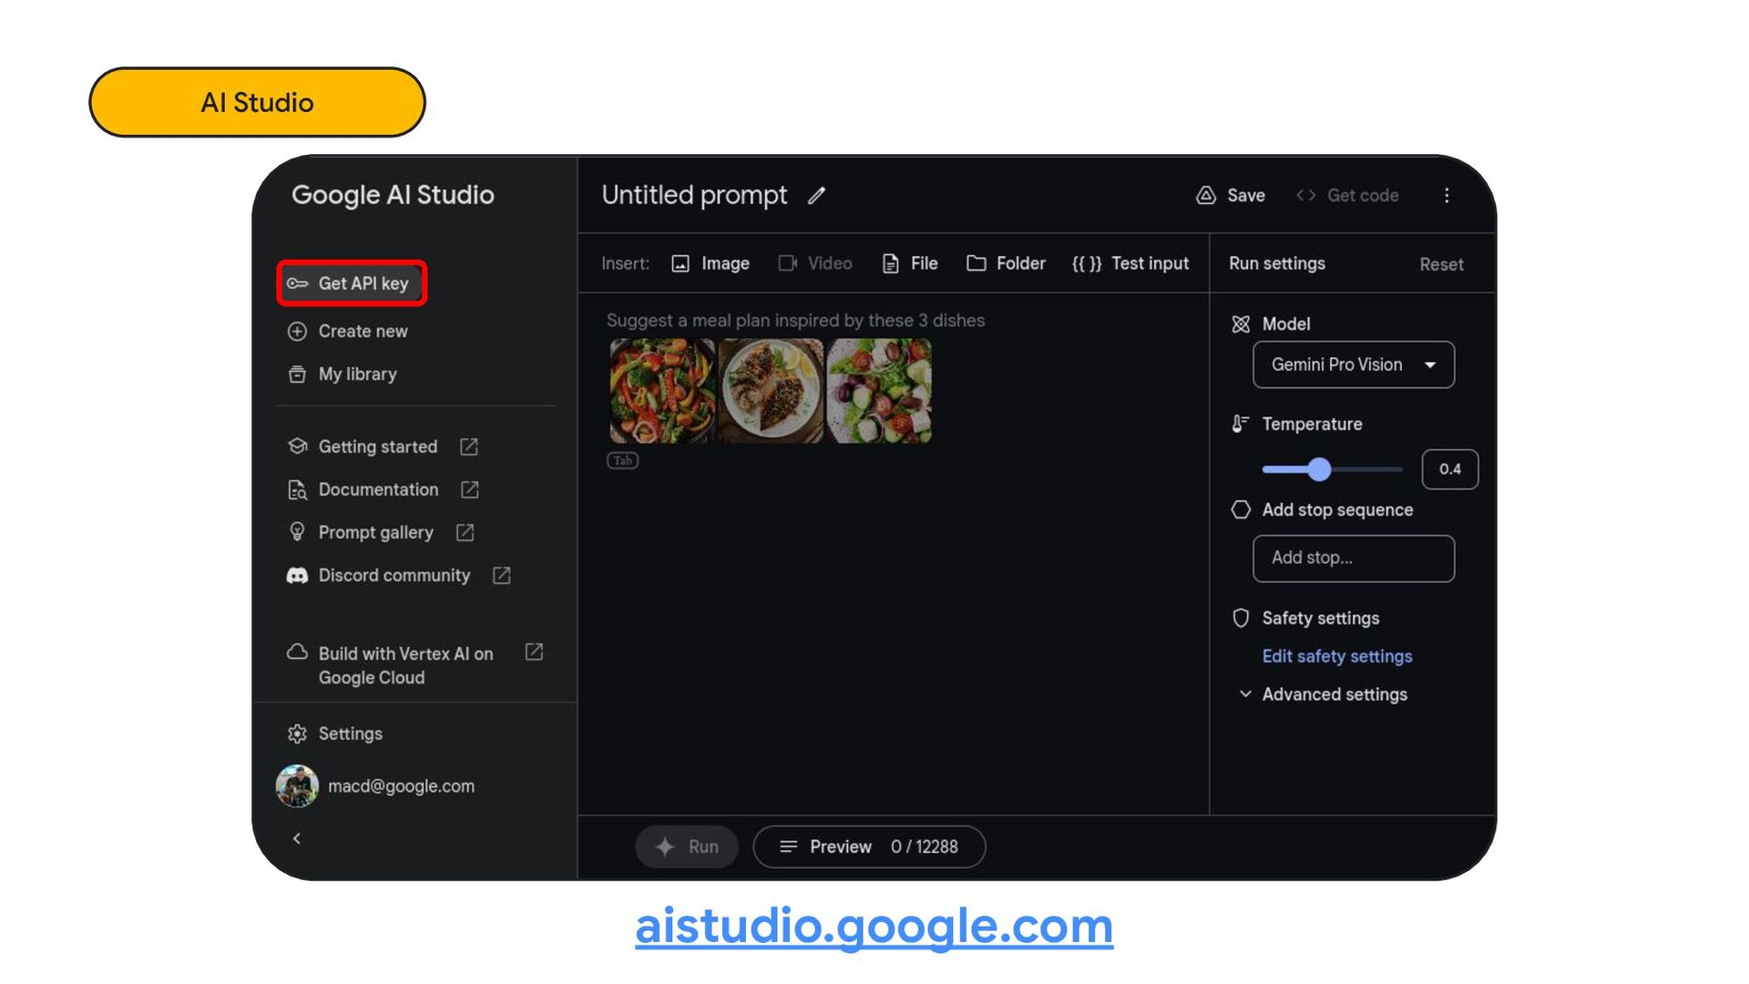Open the three-dot overflow menu

click(x=1447, y=195)
